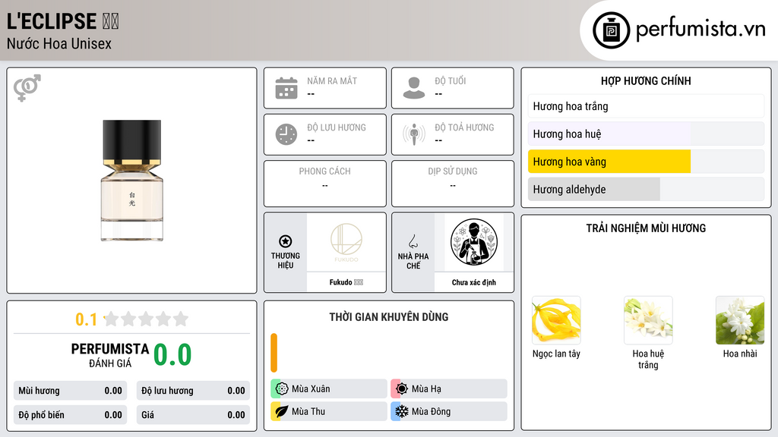The image size is (778, 437).
Task: Click the Độ lưu hương 0.00 score row
Action: click(193, 391)
